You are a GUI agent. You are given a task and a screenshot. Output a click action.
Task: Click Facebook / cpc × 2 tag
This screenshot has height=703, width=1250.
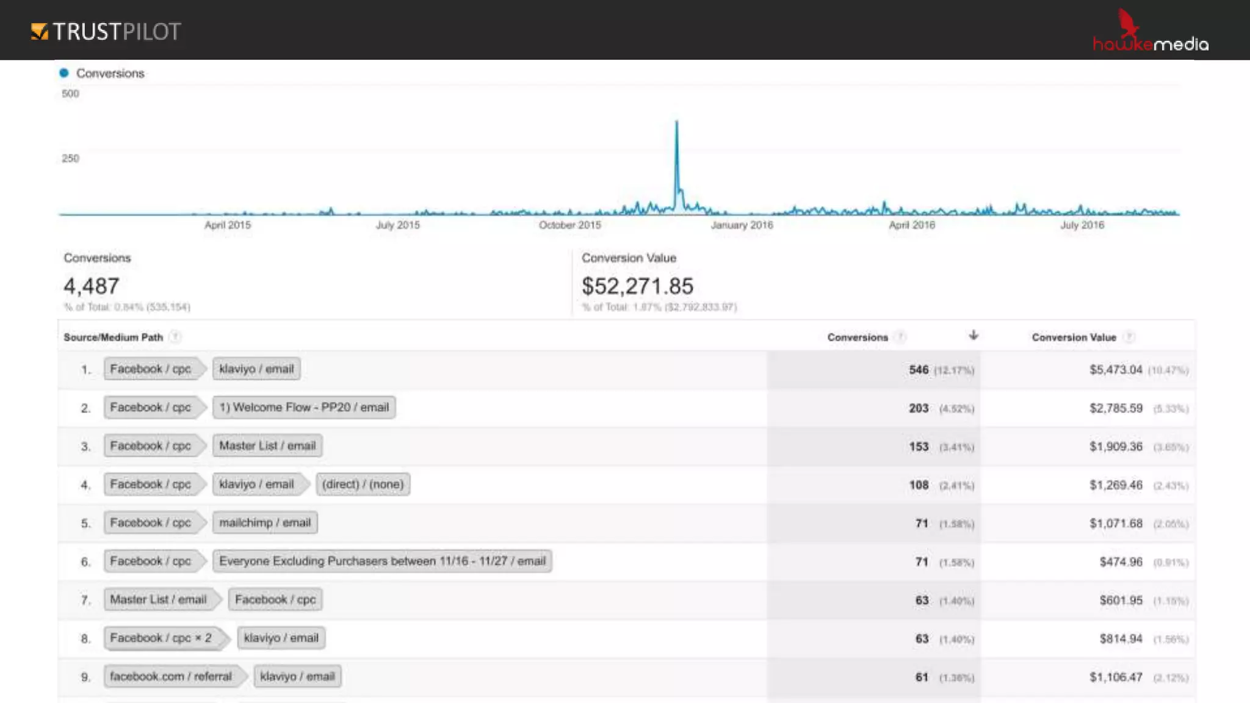pos(161,638)
